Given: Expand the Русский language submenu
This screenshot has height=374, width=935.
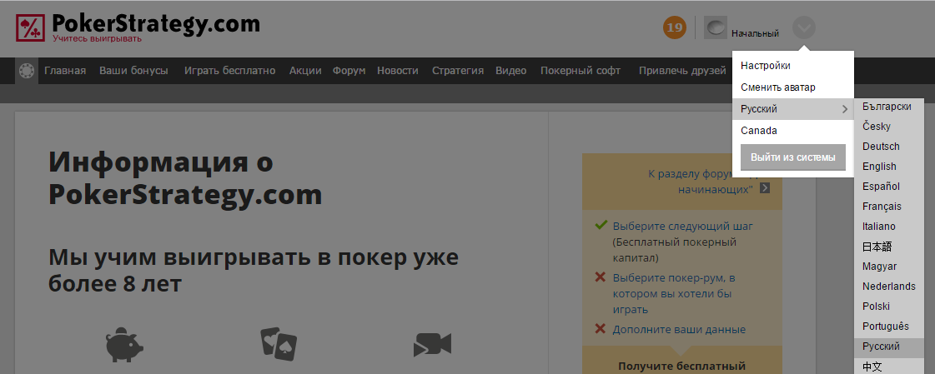Looking at the screenshot, I should [x=793, y=109].
